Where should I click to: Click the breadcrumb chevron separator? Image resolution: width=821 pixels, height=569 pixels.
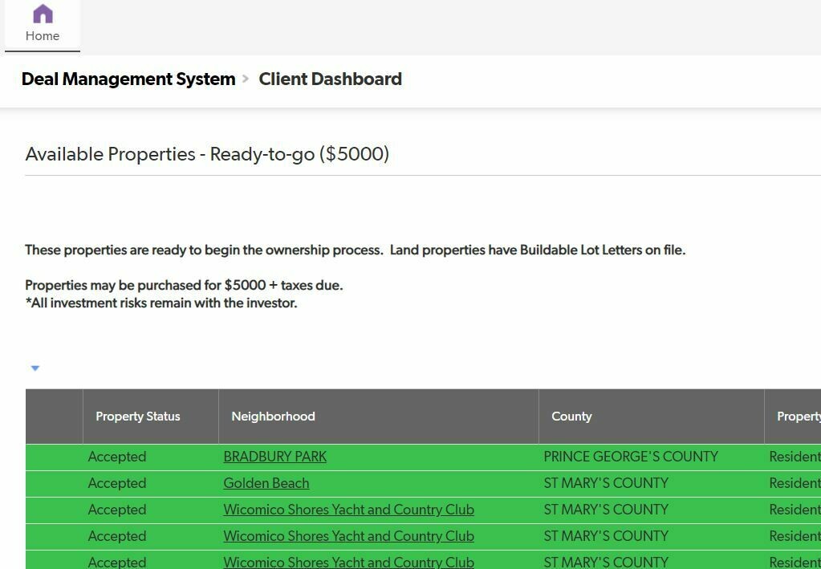[245, 79]
